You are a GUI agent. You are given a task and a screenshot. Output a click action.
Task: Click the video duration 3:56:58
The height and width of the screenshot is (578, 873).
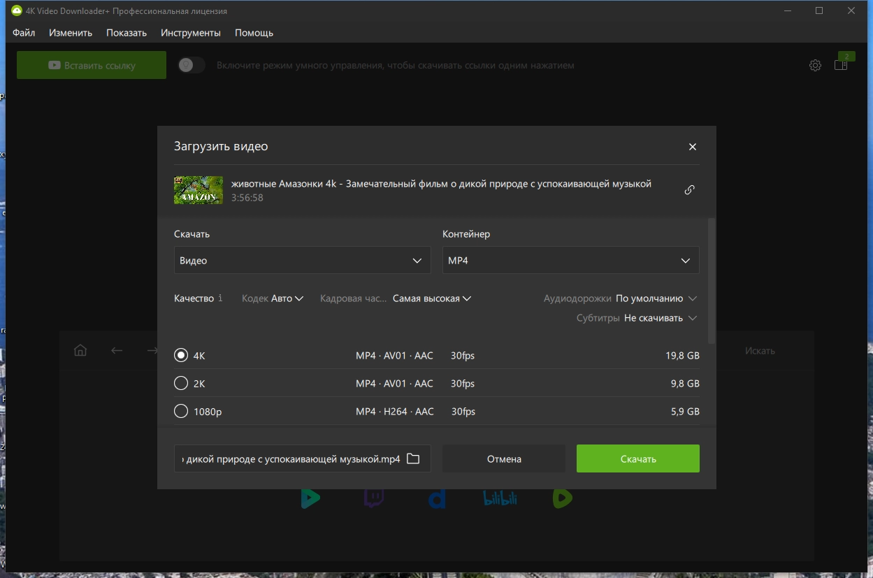coord(247,198)
